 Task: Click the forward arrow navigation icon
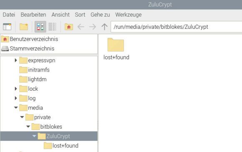coord(93,27)
